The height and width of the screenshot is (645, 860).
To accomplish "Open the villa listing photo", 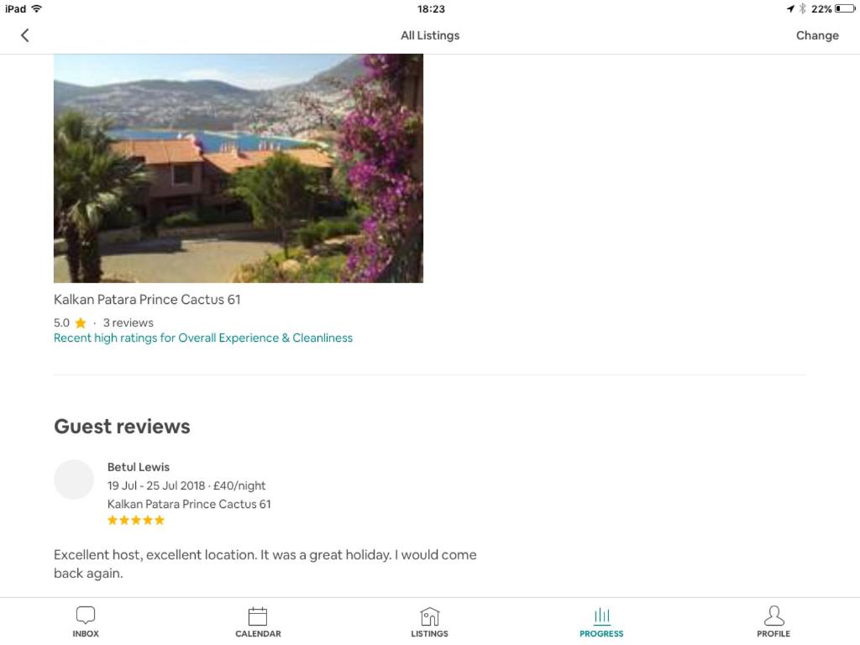I will click(x=238, y=168).
